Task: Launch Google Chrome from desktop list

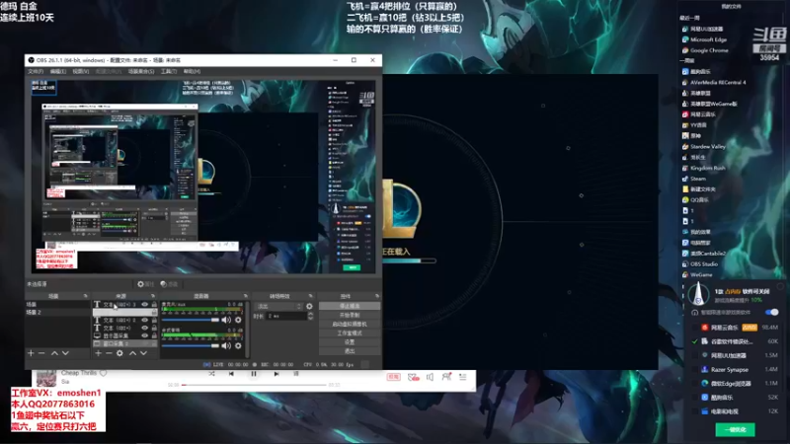Action: (x=705, y=50)
